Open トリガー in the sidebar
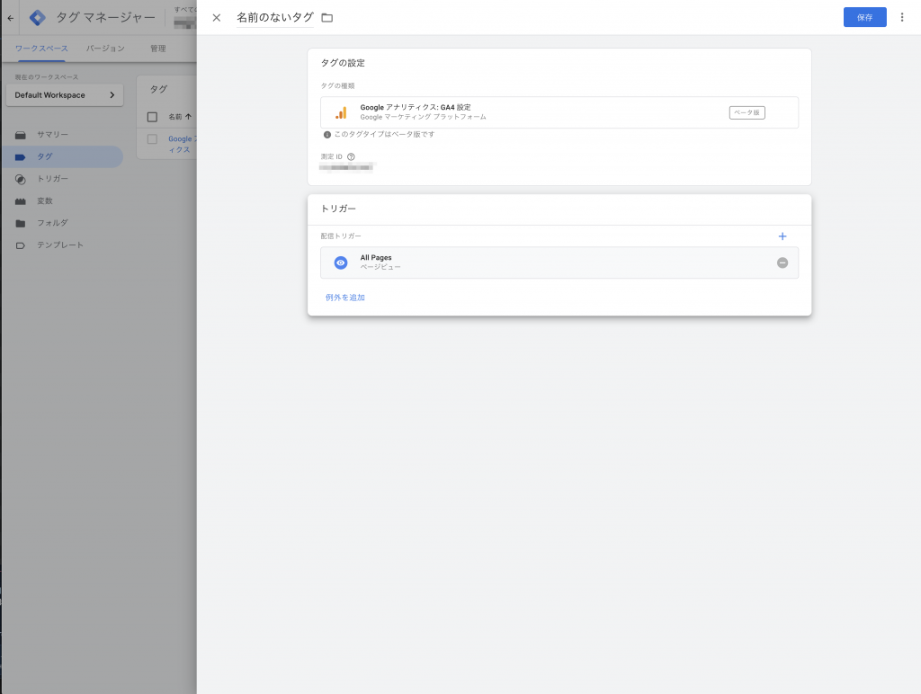 pos(62,179)
